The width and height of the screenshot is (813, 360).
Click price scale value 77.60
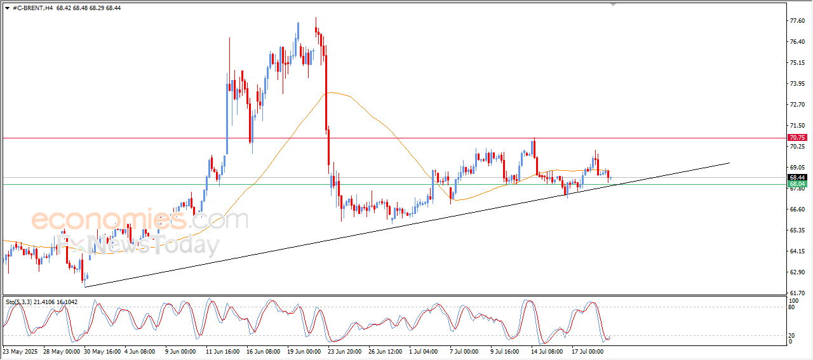796,21
